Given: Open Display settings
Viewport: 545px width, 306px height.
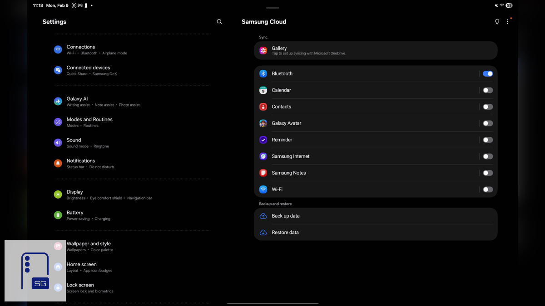Looking at the screenshot, I should pyautogui.click(x=132, y=194).
